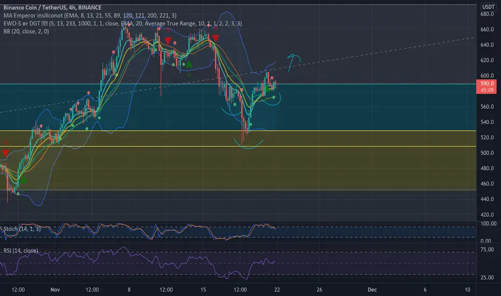Screen dimensions: 501x296
Task: Select the red down-triangle signal near the 500 level
Action: coord(5,153)
